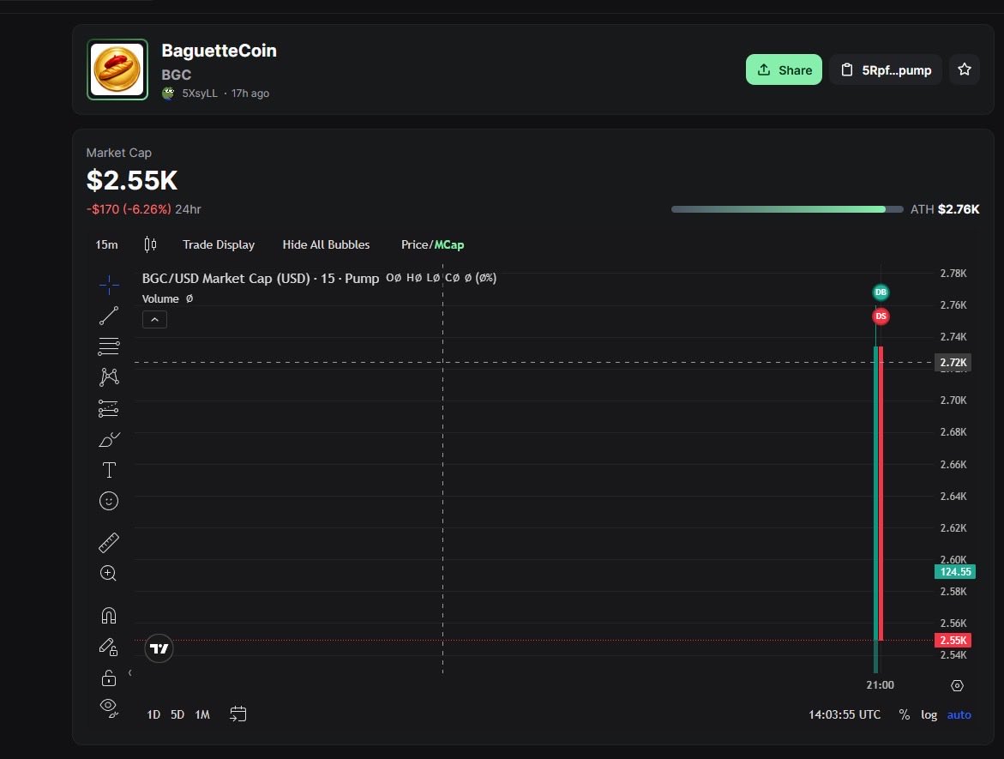Click the DS trade bubble
Screen dimensions: 1004x759
tap(881, 316)
